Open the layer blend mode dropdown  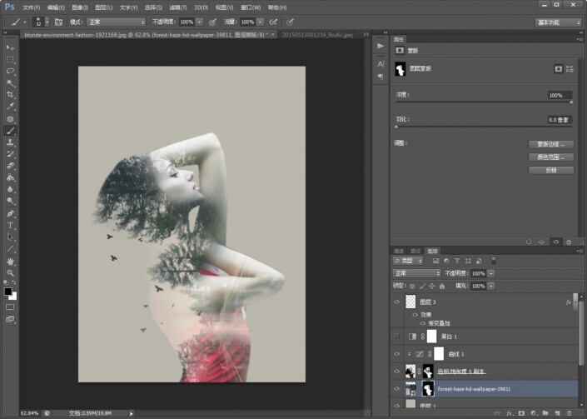(416, 273)
